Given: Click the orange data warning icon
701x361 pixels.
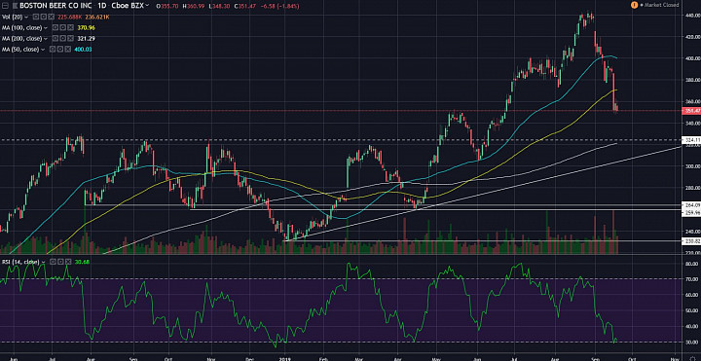Looking at the screenshot, I should 634,5.
